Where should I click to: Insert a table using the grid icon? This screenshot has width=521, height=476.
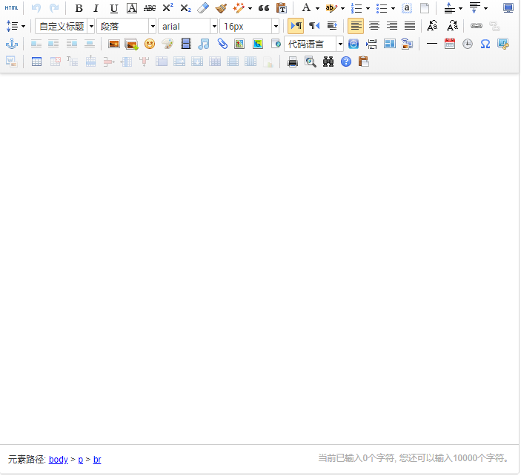point(36,62)
